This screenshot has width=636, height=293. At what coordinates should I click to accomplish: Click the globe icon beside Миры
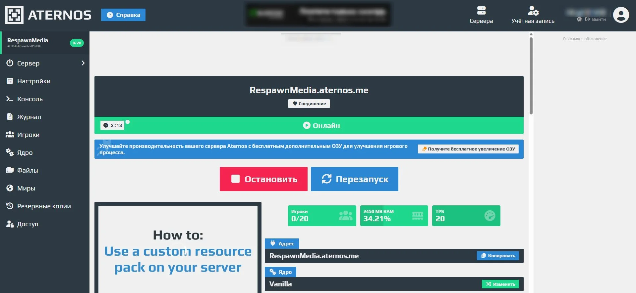point(10,188)
